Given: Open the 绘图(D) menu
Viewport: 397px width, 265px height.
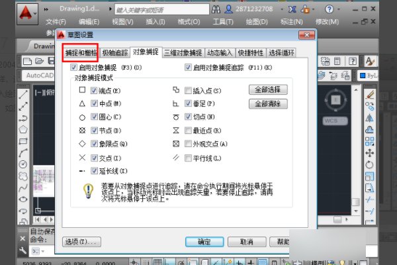Looking at the screenshot, I should point(257,22).
